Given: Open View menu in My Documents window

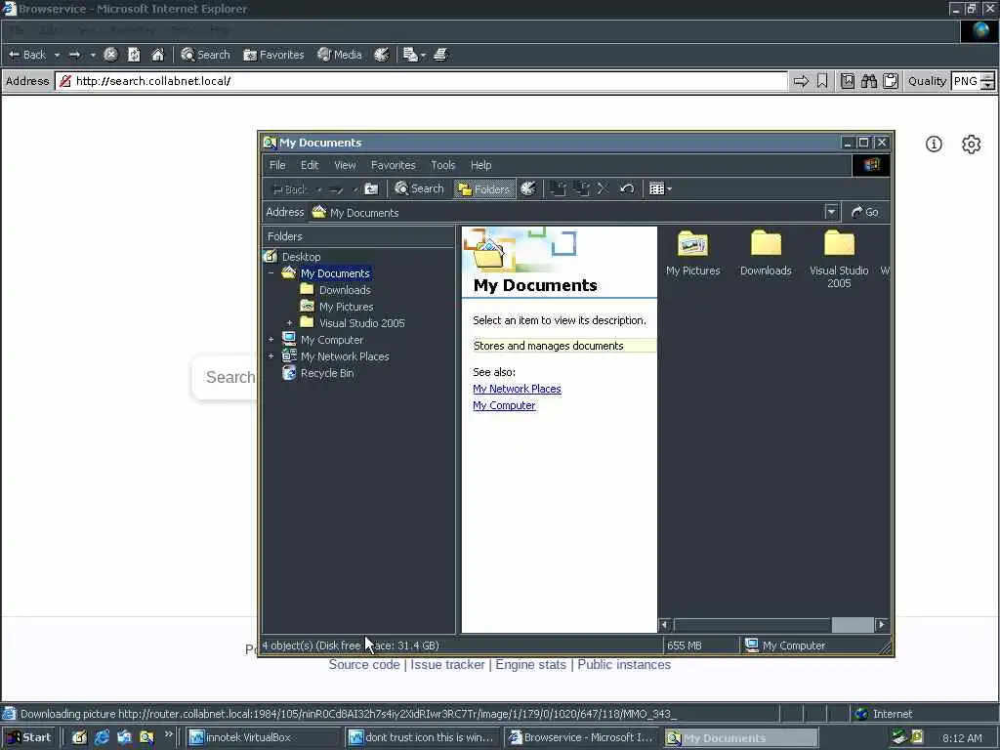Looking at the screenshot, I should tap(345, 165).
